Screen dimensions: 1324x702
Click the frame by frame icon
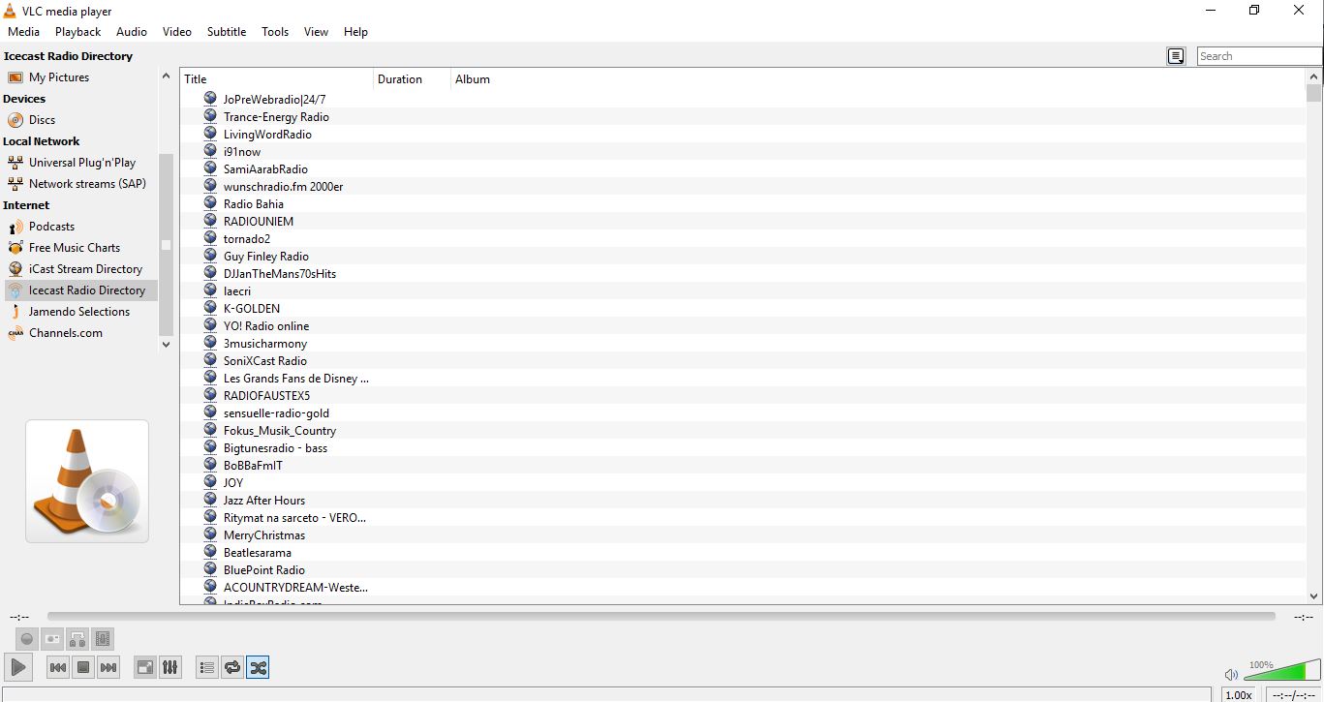(x=103, y=639)
